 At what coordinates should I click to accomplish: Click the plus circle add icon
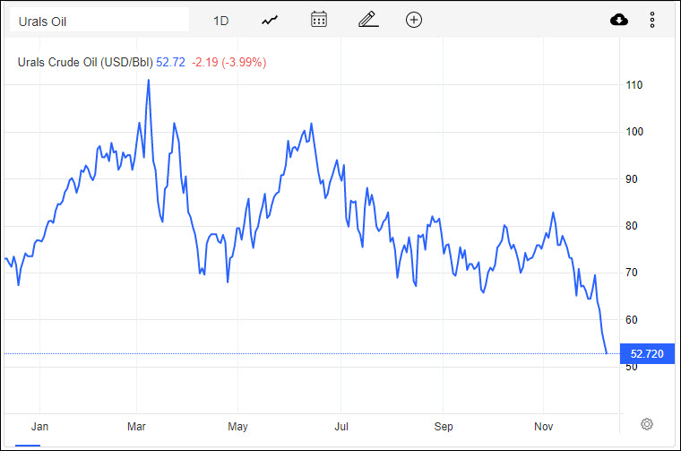[414, 20]
